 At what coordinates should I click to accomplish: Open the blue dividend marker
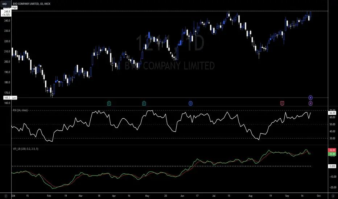click(x=190, y=103)
